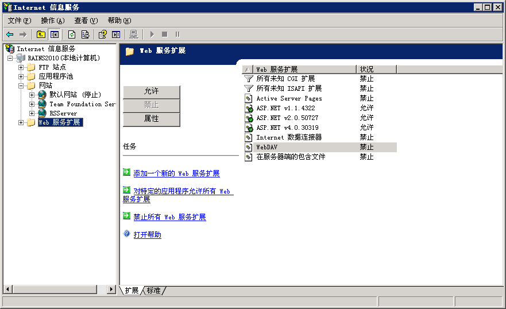Click the Pause item toolbar icon
Image resolution: width=506 pixels, height=309 pixels.
coord(177,34)
